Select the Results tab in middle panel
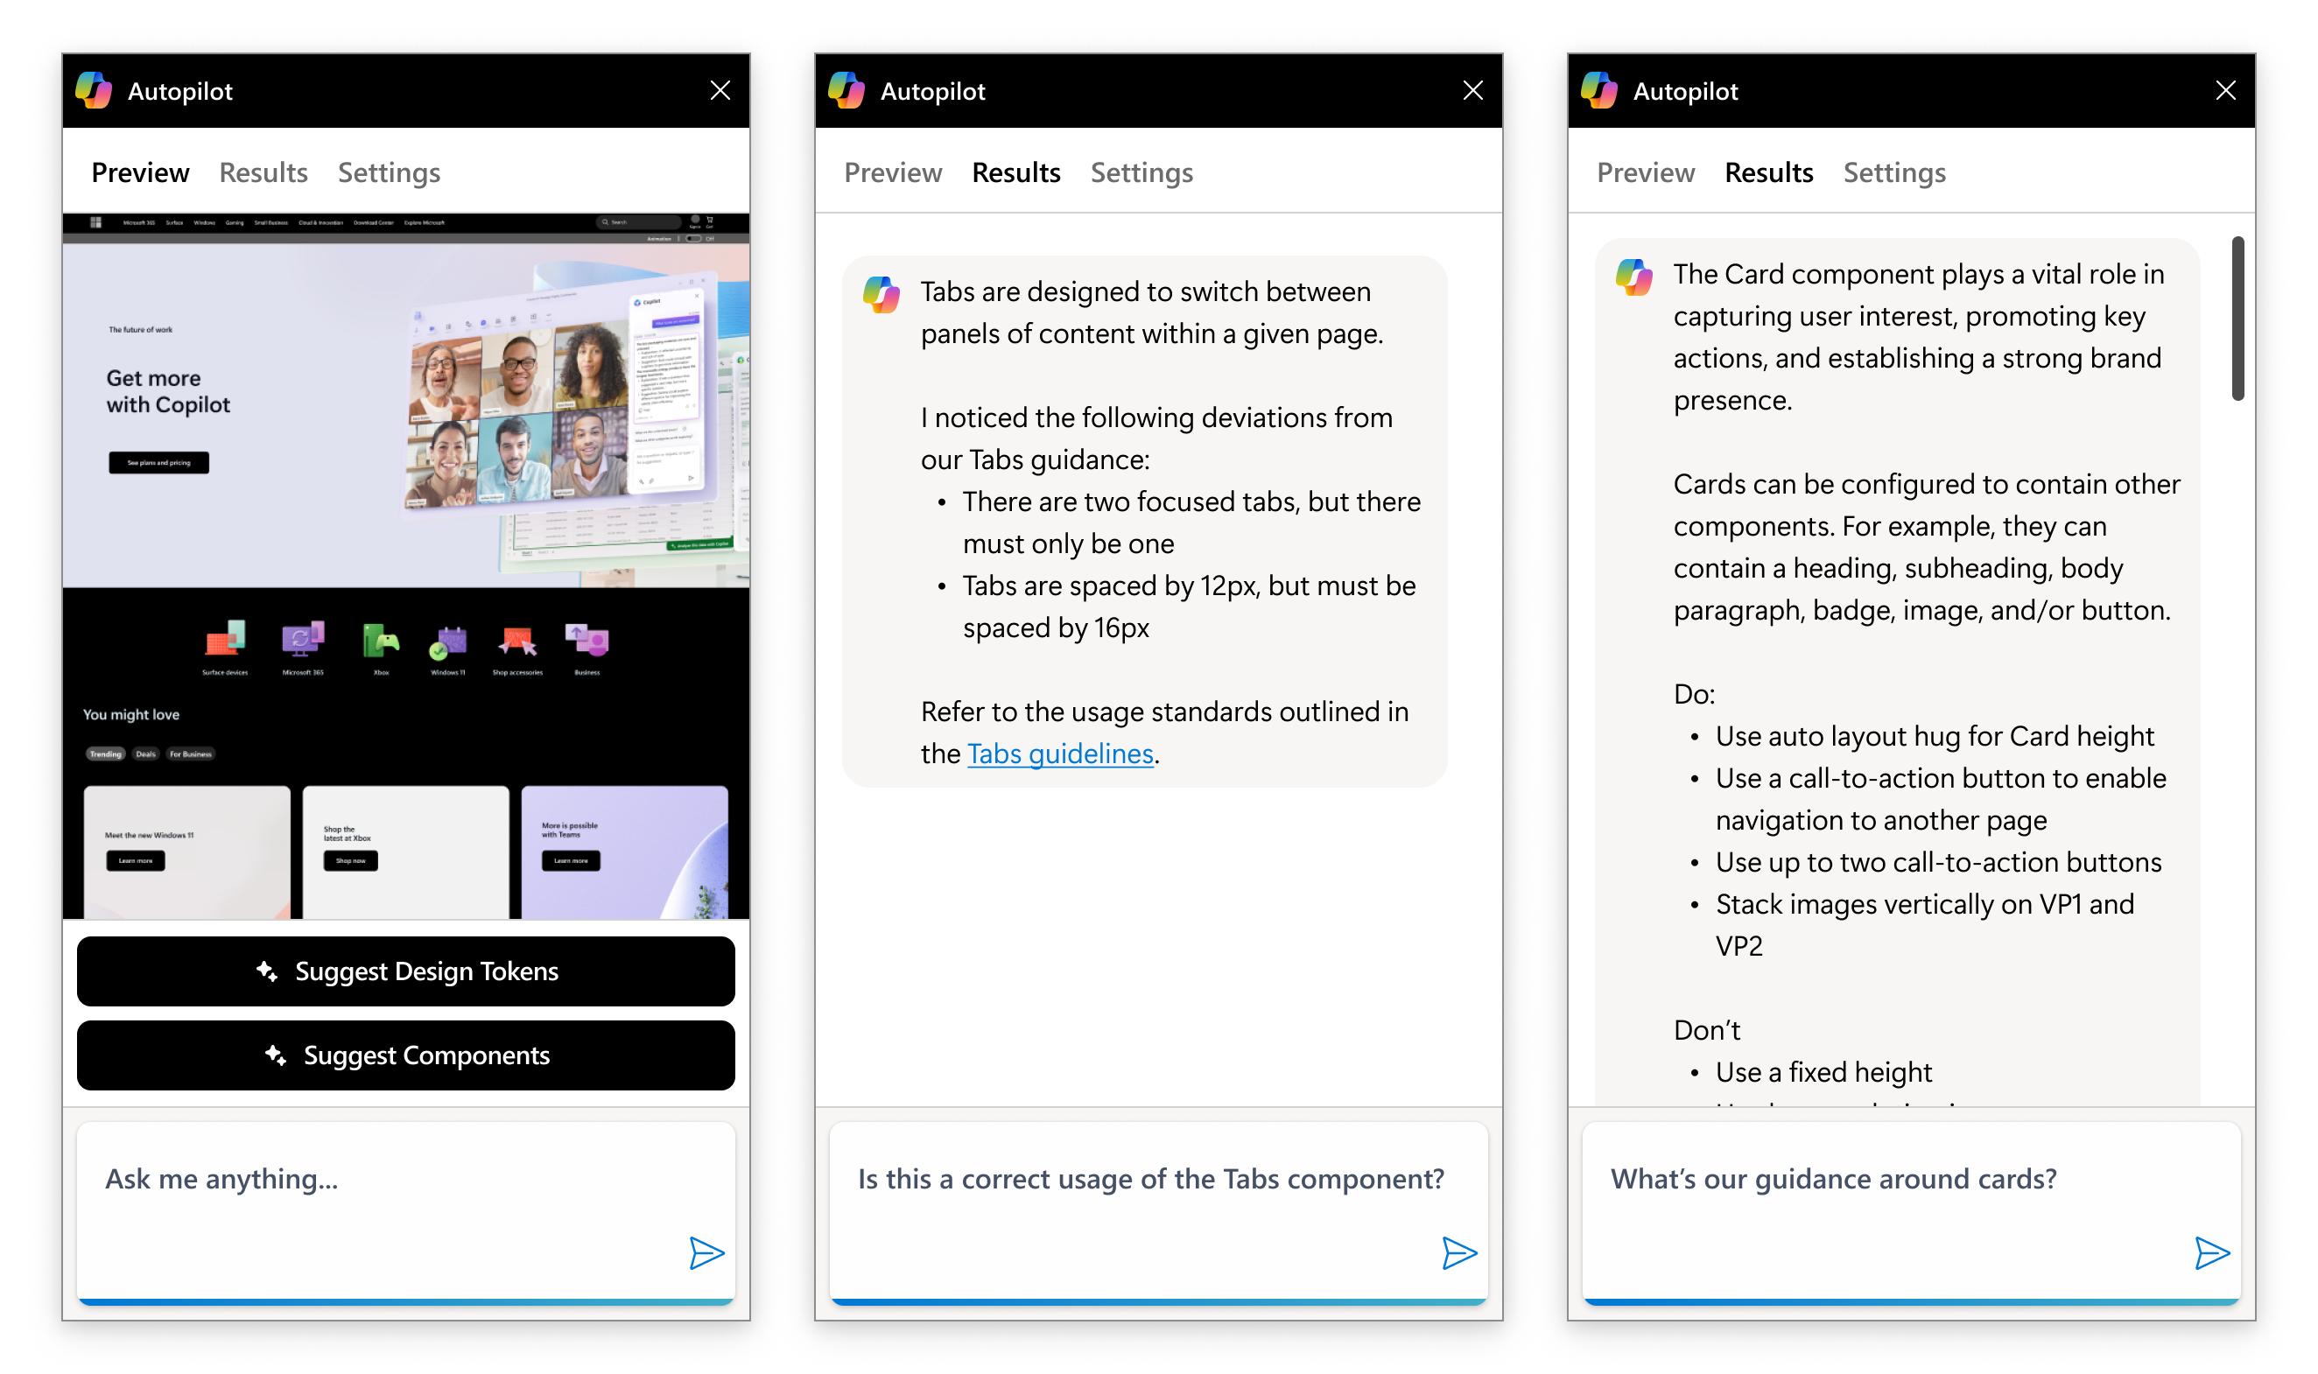 (1015, 170)
